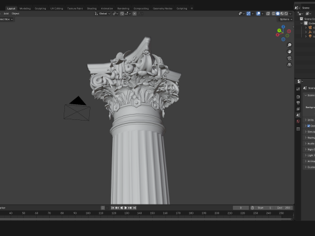This screenshot has height=236, width=315.
Task: Select Scene Collection in outliner
Action: coord(308,19)
